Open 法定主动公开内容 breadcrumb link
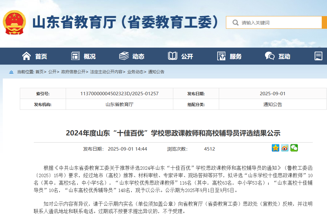The height and width of the screenshot is (222, 327). click(106, 72)
